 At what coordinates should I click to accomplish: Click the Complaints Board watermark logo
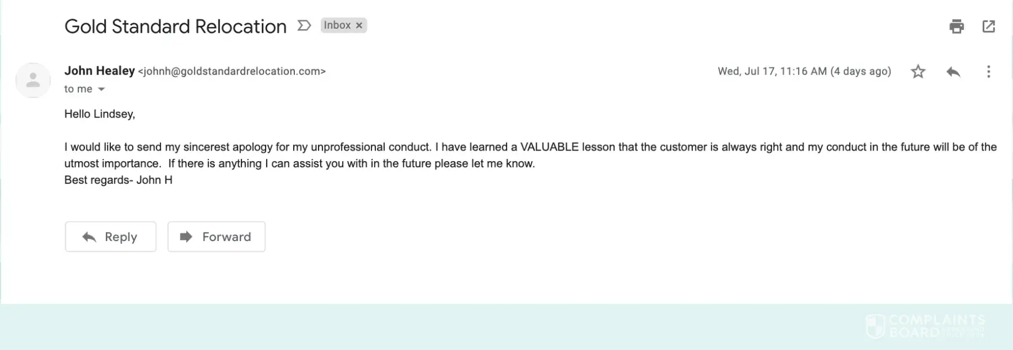[925, 326]
